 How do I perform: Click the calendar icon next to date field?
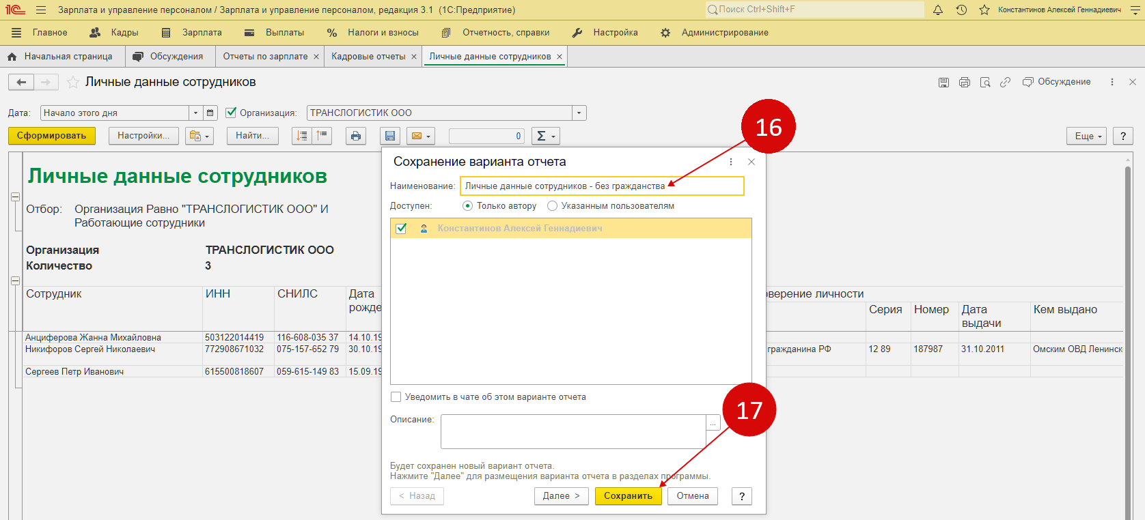click(210, 113)
